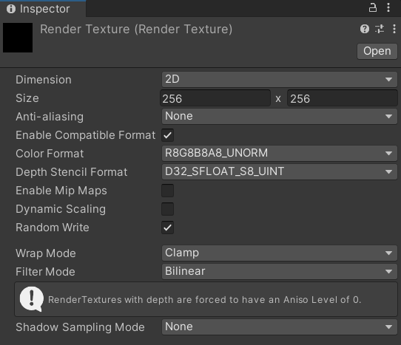401x345 pixels.
Task: Click the Shadow Sampling Mode label
Action: point(80,327)
